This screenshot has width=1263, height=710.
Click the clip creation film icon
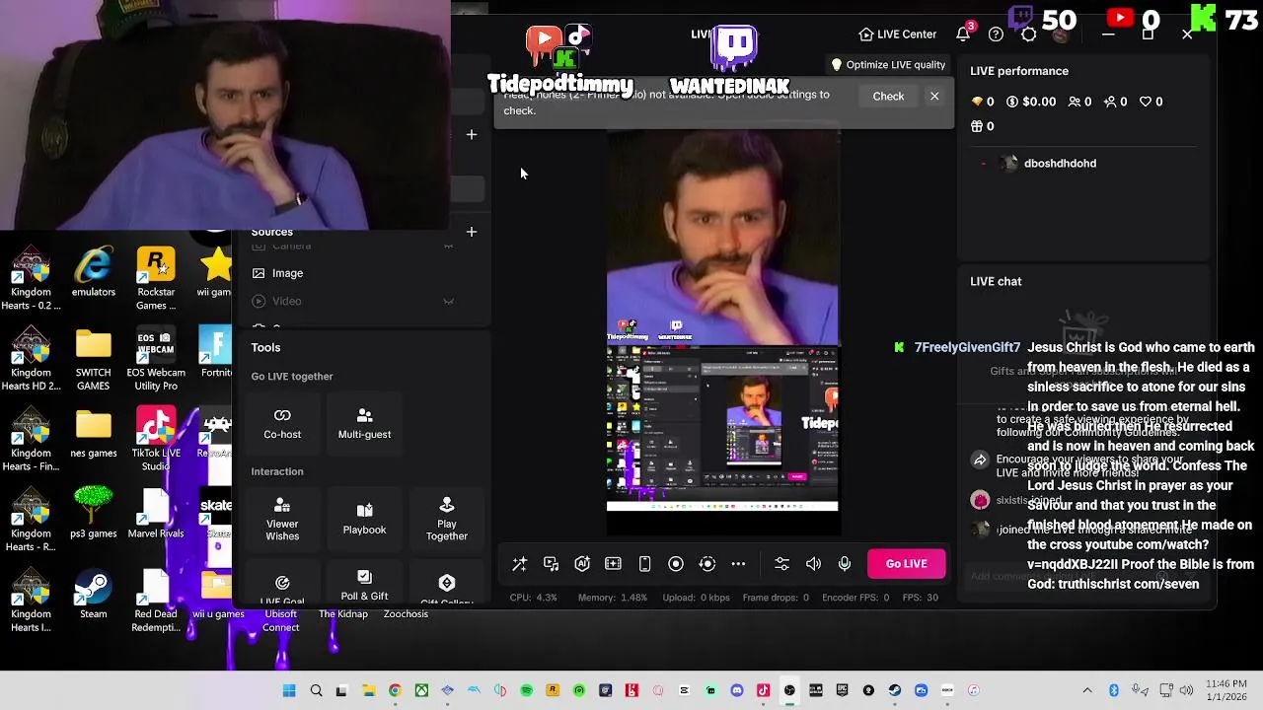click(x=613, y=564)
